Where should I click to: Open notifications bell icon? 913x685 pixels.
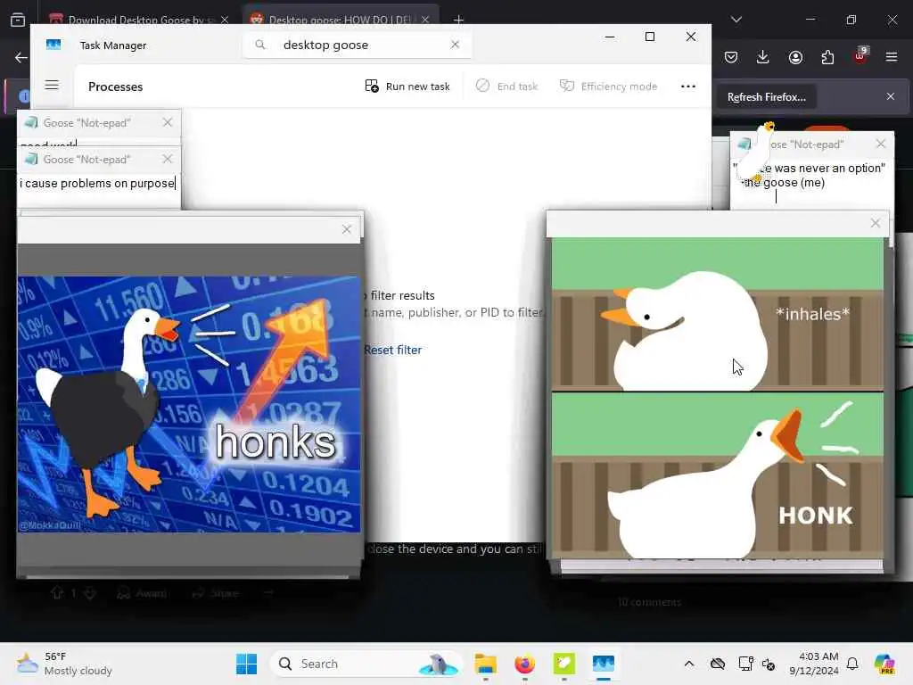point(852,664)
